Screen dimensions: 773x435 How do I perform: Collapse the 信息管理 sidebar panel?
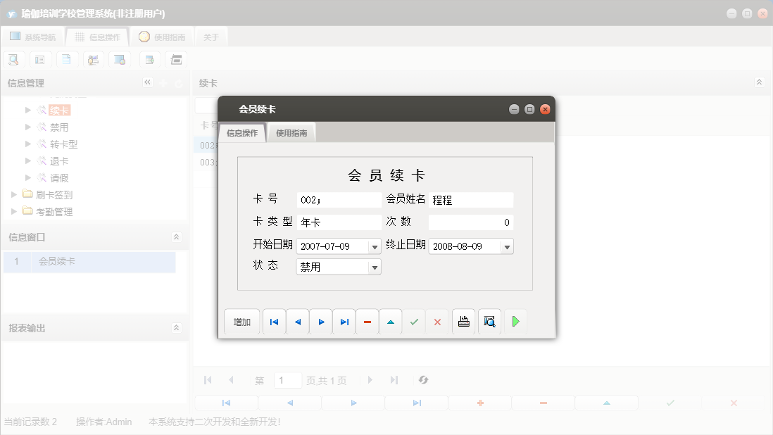pos(148,82)
